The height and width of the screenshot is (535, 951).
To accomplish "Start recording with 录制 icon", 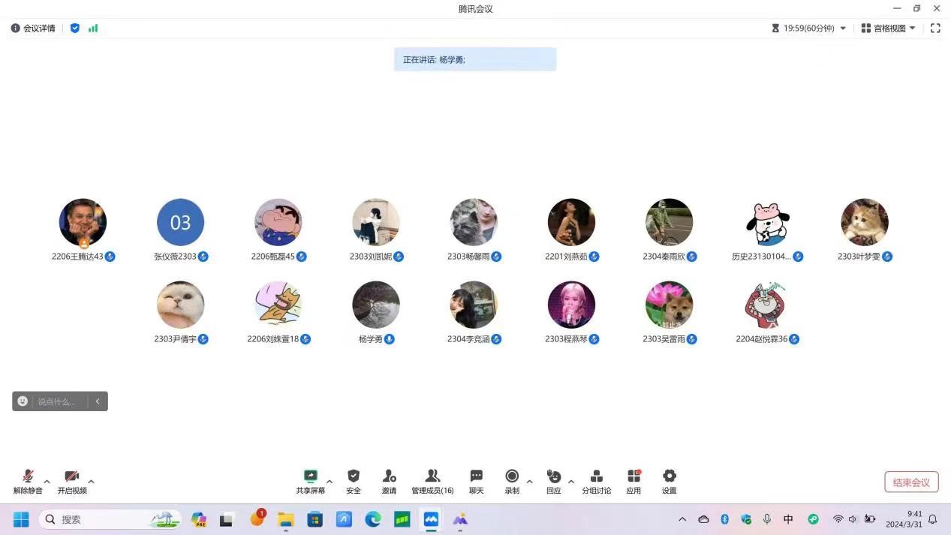I will 512,476.
